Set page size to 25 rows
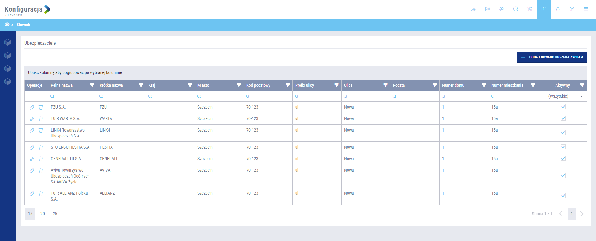 tap(55, 214)
